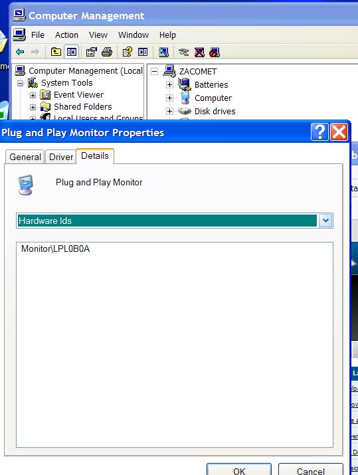This screenshot has height=475, width=358.
Task: Click the ZACOMET computer icon
Action: point(169,71)
